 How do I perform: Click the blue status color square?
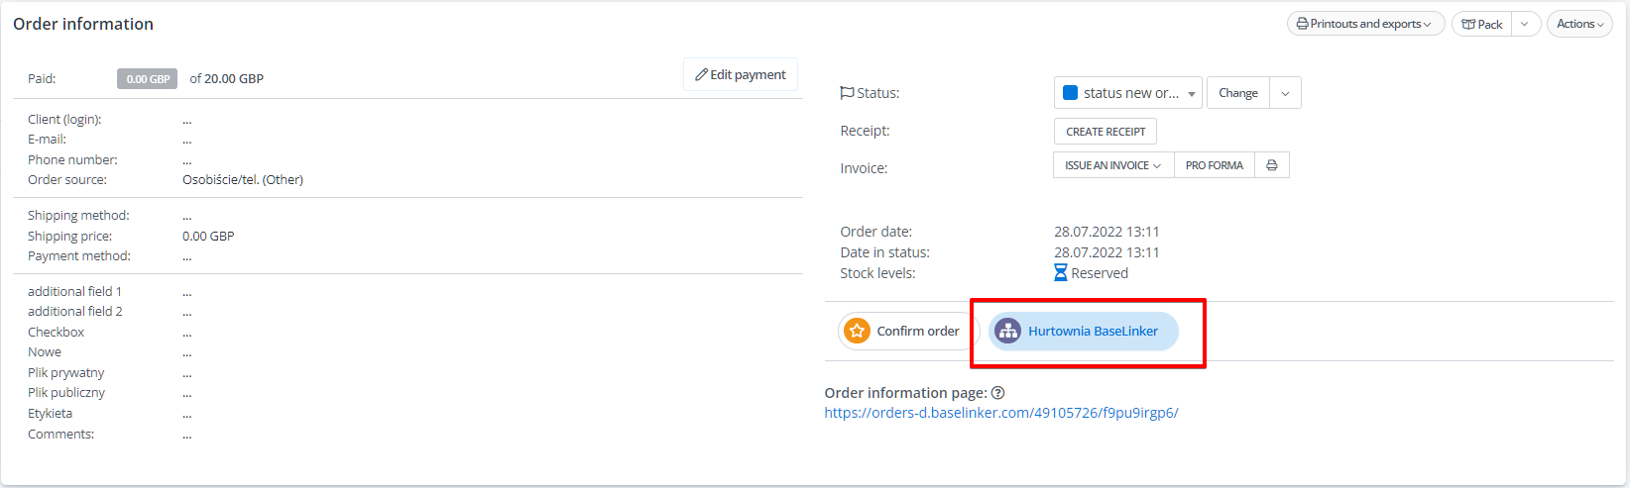[x=1070, y=93]
